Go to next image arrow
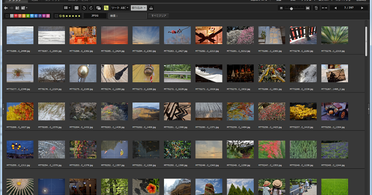Screen dimensions: 372x195 362,8
